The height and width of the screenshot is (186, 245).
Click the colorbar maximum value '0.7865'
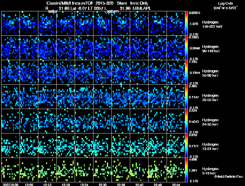click(194, 37)
